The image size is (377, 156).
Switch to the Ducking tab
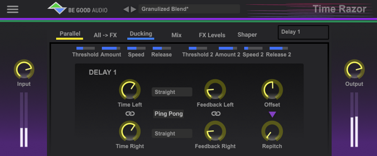point(140,34)
